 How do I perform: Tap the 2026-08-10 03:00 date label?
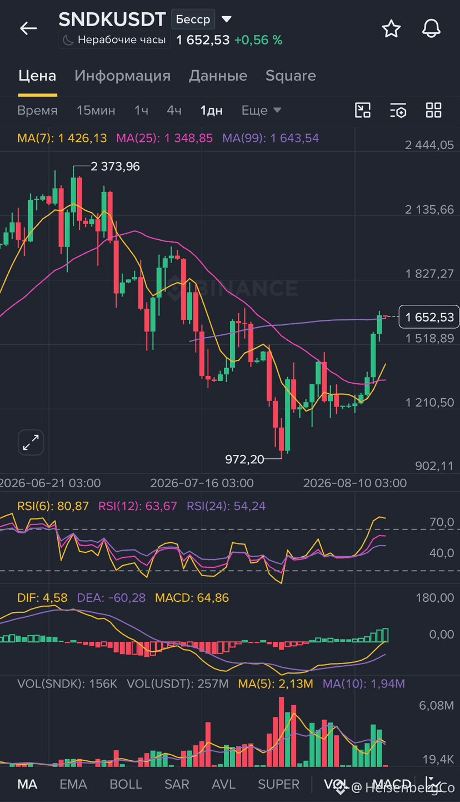pos(355,483)
